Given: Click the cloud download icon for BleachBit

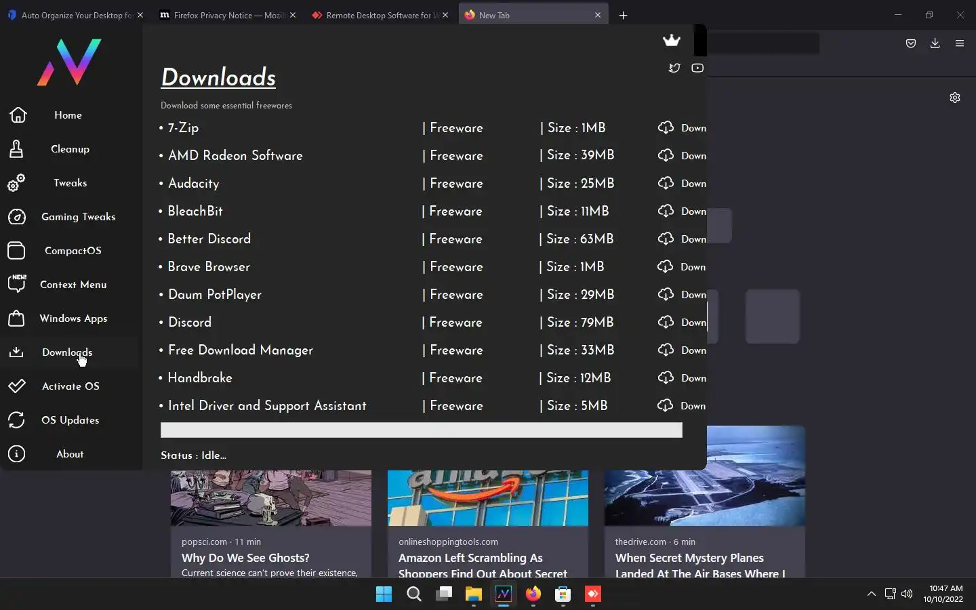Looking at the screenshot, I should [x=666, y=211].
